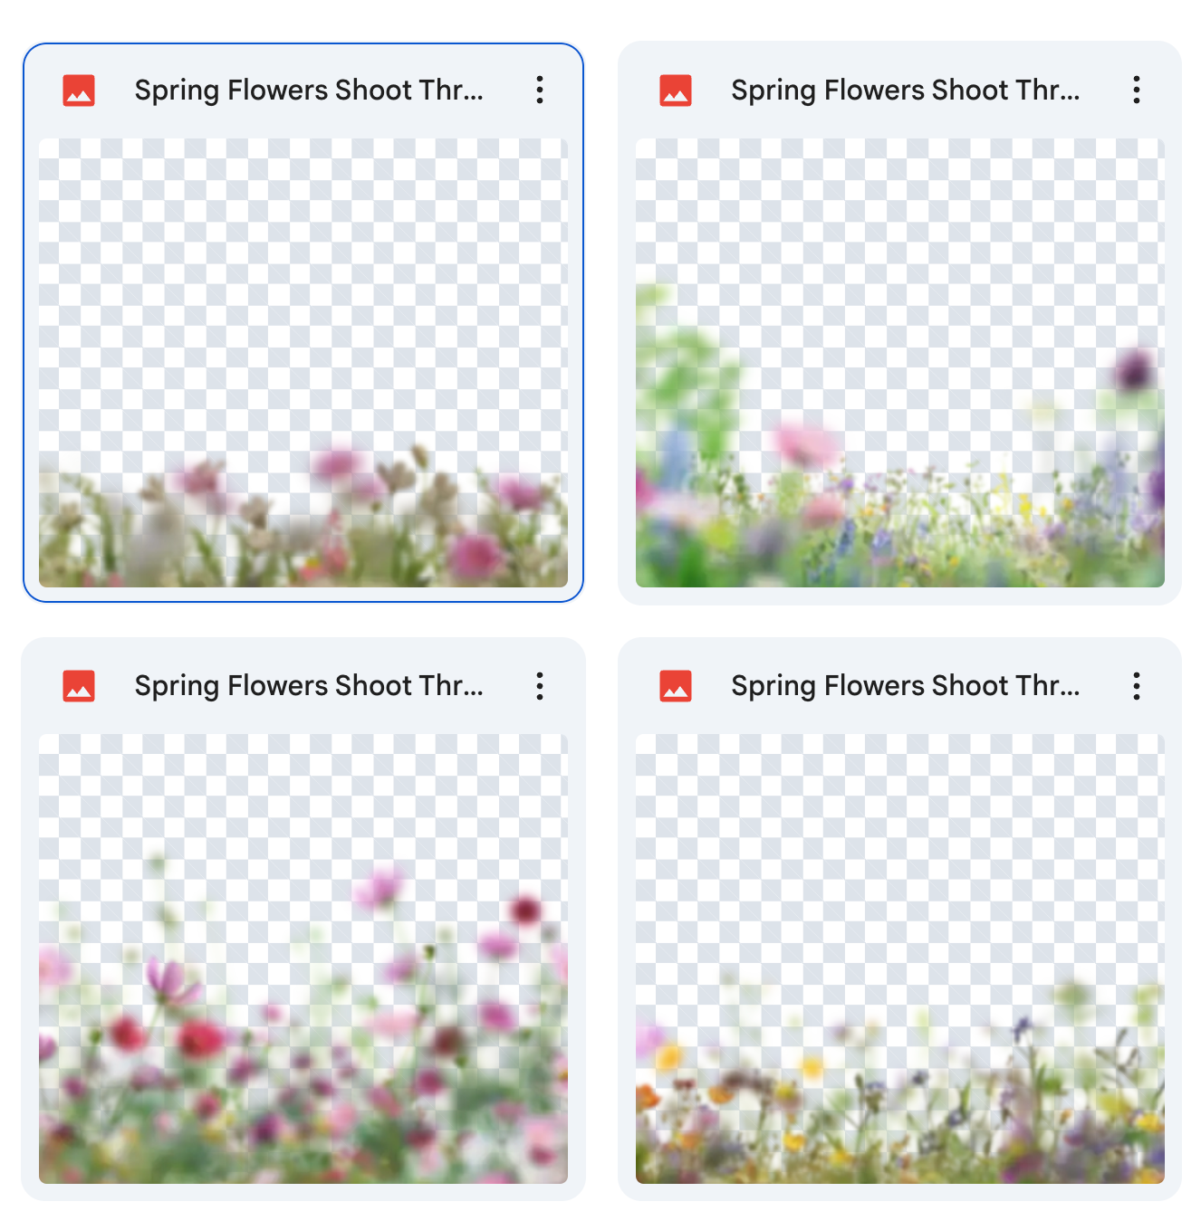Viewport: 1201px width, 1211px height.
Task: Open the thumbnail with green leaves and purple blooms
Action: [900, 362]
